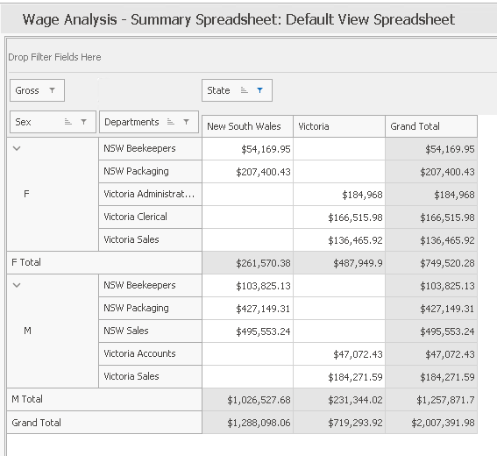Open the Departments field filter funnel
The width and height of the screenshot is (497, 456).
click(x=187, y=122)
